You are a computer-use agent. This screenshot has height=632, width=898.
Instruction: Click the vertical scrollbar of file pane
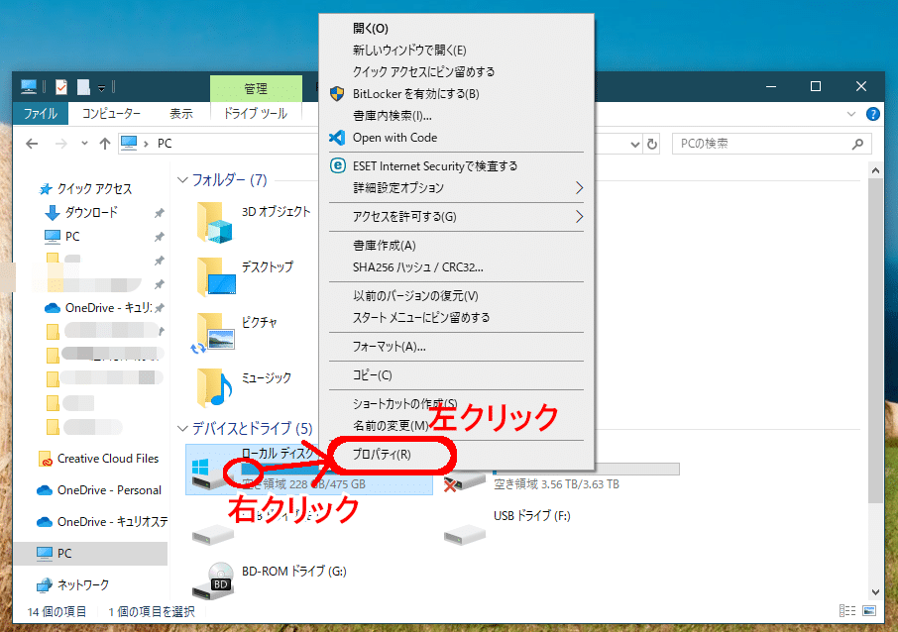point(875,341)
